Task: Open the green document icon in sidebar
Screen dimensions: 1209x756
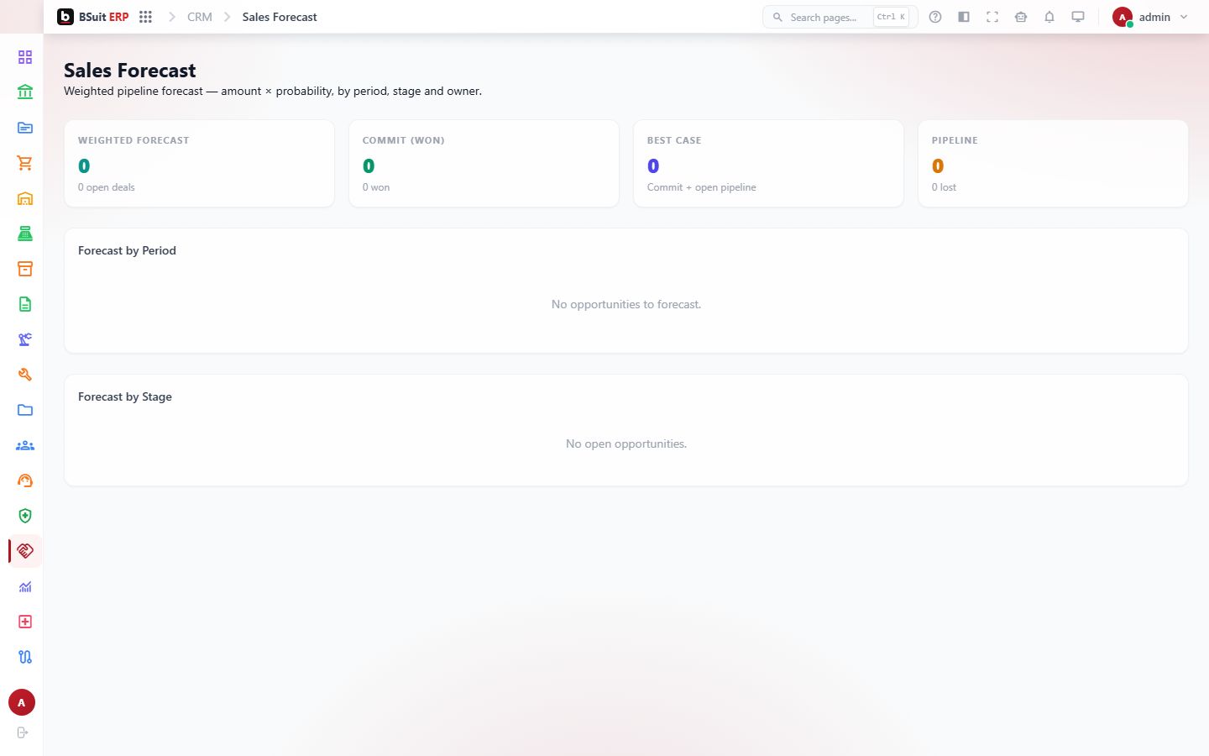Action: 25,304
